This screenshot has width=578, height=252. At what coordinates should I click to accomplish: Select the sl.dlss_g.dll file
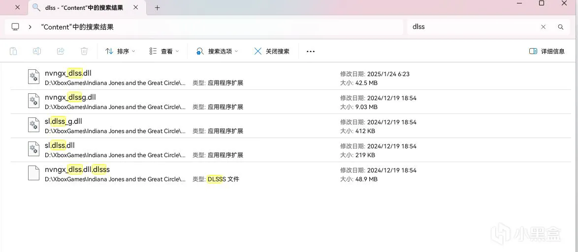64,121
